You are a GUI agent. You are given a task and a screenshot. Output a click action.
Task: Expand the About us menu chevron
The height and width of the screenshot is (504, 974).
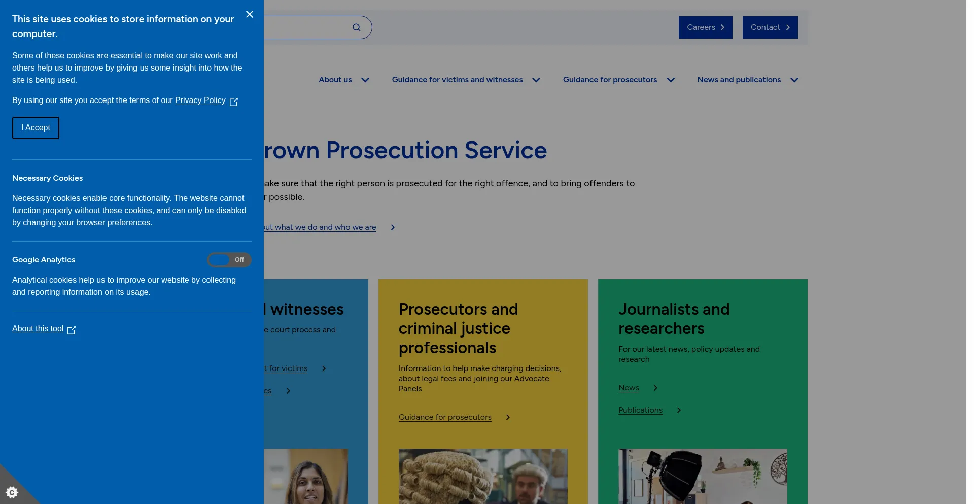(x=365, y=80)
